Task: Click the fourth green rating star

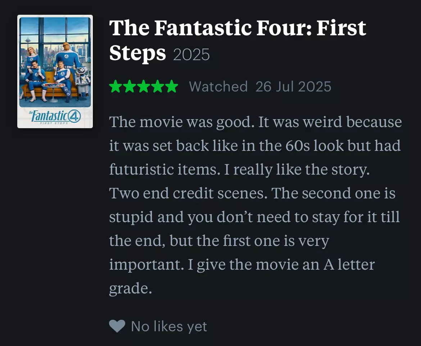Action: (x=157, y=86)
